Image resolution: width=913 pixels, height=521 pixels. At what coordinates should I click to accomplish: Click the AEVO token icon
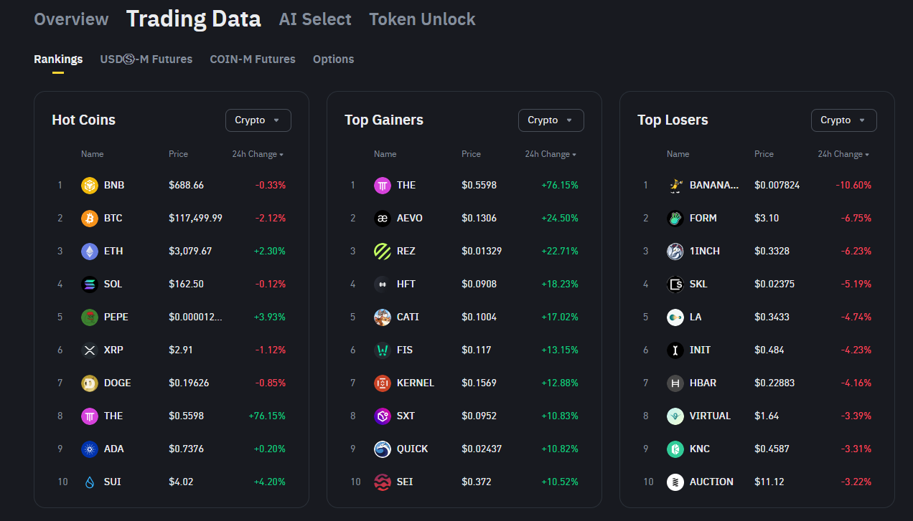pos(382,218)
